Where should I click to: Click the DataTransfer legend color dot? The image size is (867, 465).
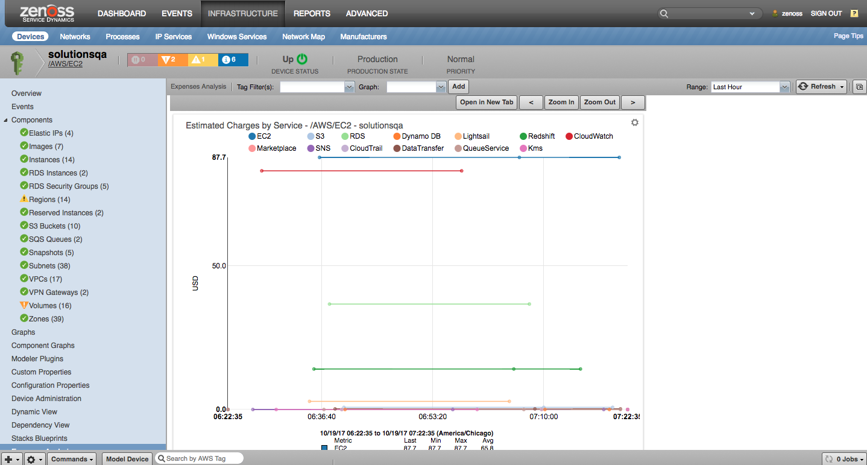pyautogui.click(x=397, y=148)
